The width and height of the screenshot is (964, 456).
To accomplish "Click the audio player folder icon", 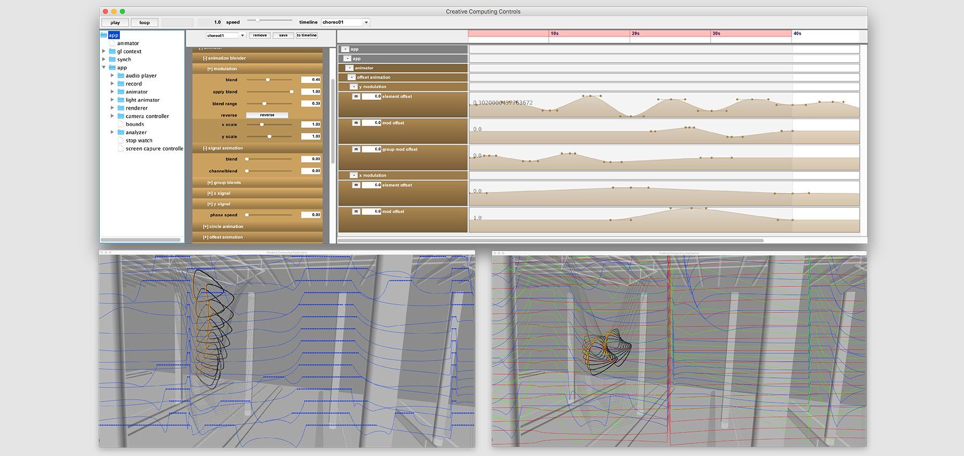I will (120, 75).
